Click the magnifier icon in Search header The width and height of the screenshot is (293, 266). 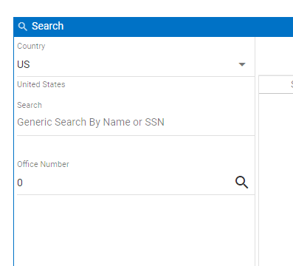tap(23, 27)
